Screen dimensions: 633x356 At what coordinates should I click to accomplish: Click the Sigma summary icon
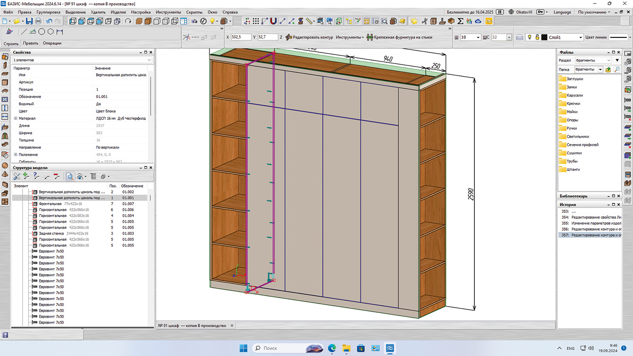(461, 21)
